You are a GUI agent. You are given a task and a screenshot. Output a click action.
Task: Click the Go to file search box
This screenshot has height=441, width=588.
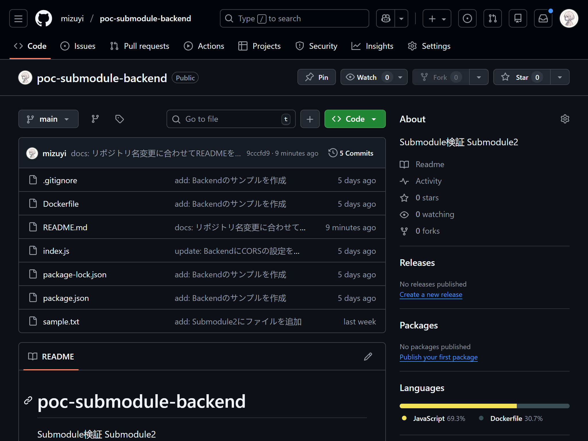point(231,119)
